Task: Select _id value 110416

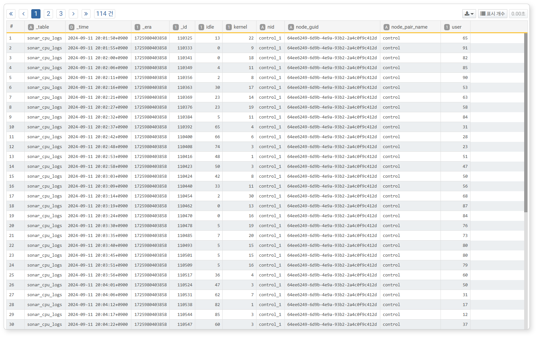Action: (x=185, y=157)
